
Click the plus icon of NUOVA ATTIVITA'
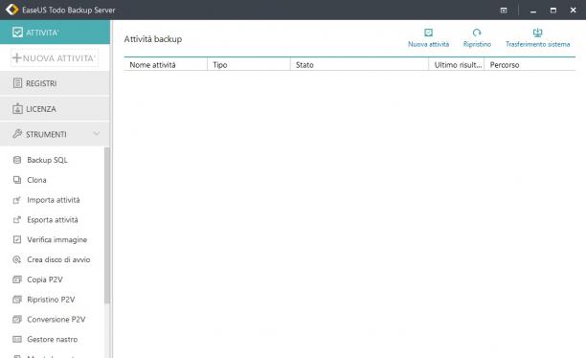17,58
